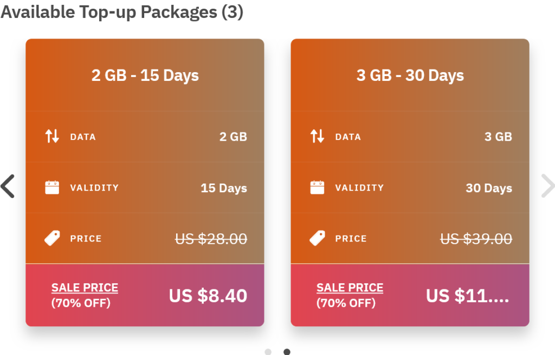Image resolution: width=555 pixels, height=355 pixels.
Task: Click the calendar validity icon on 2 GB card
Action: (x=51, y=187)
